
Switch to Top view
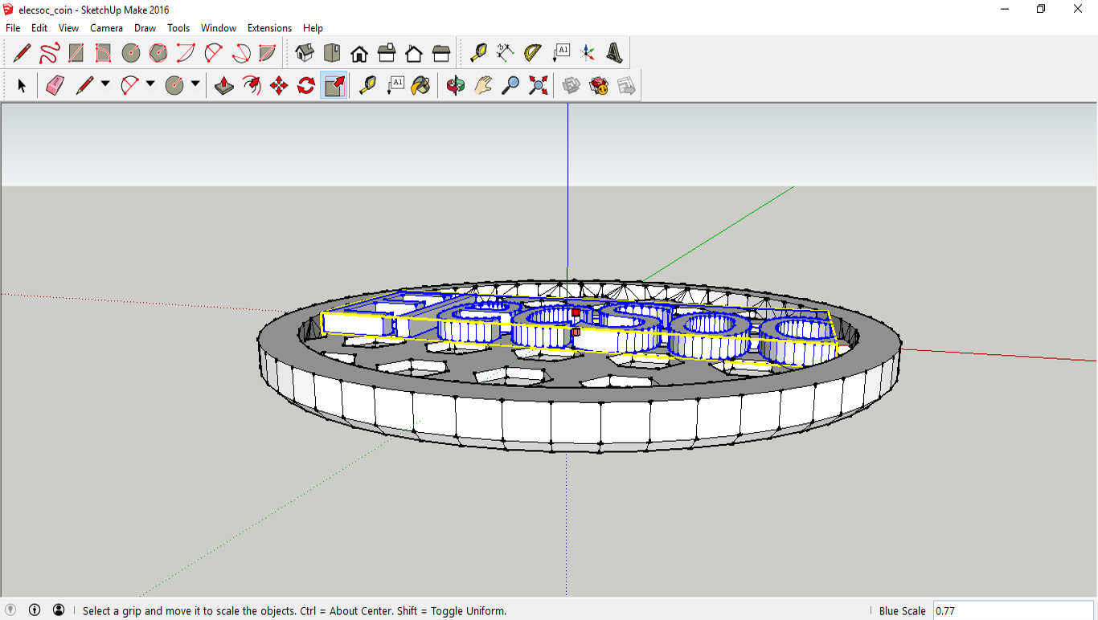tap(332, 54)
